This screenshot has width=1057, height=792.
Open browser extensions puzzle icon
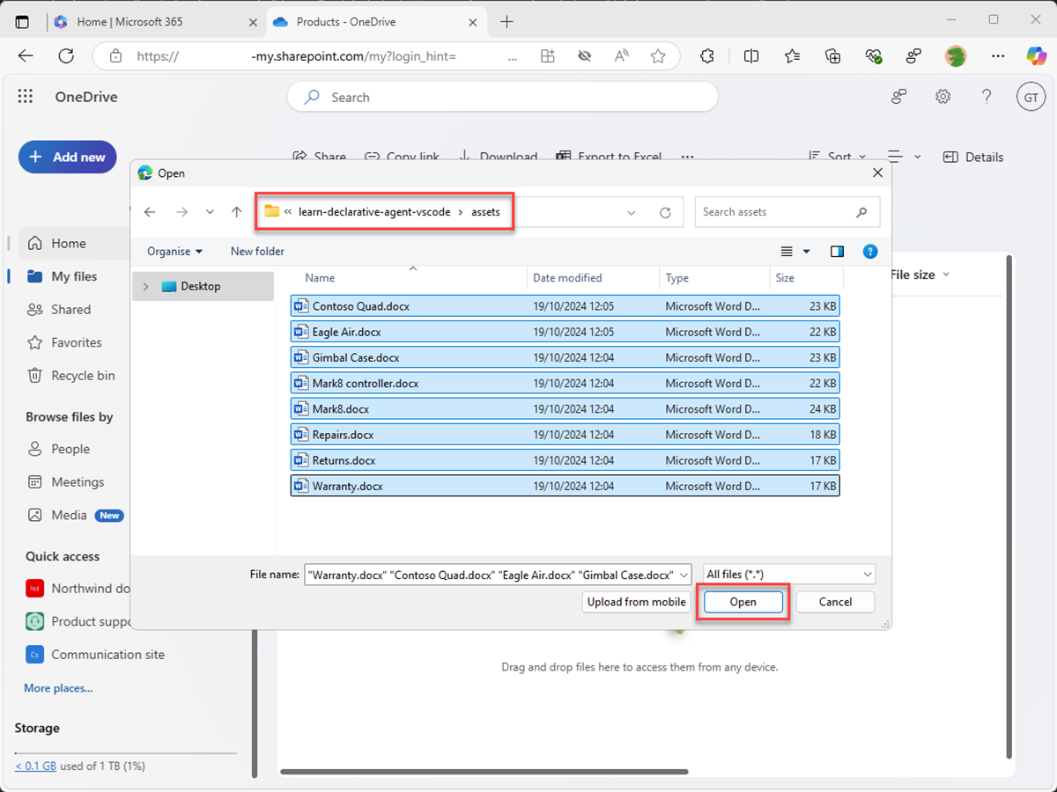point(706,55)
